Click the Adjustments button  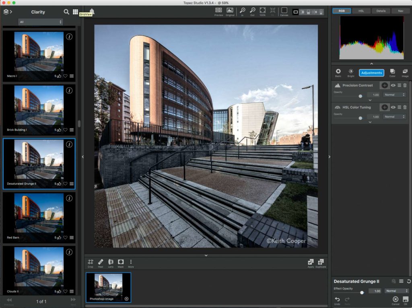pyautogui.click(x=371, y=73)
